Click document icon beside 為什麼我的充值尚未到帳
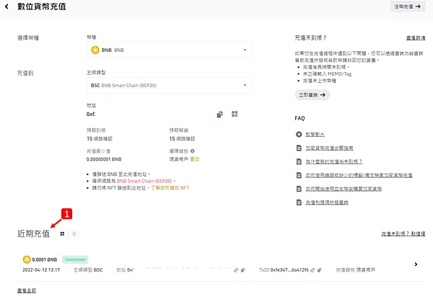Screen dimensions: 433x299 (x=299, y=161)
